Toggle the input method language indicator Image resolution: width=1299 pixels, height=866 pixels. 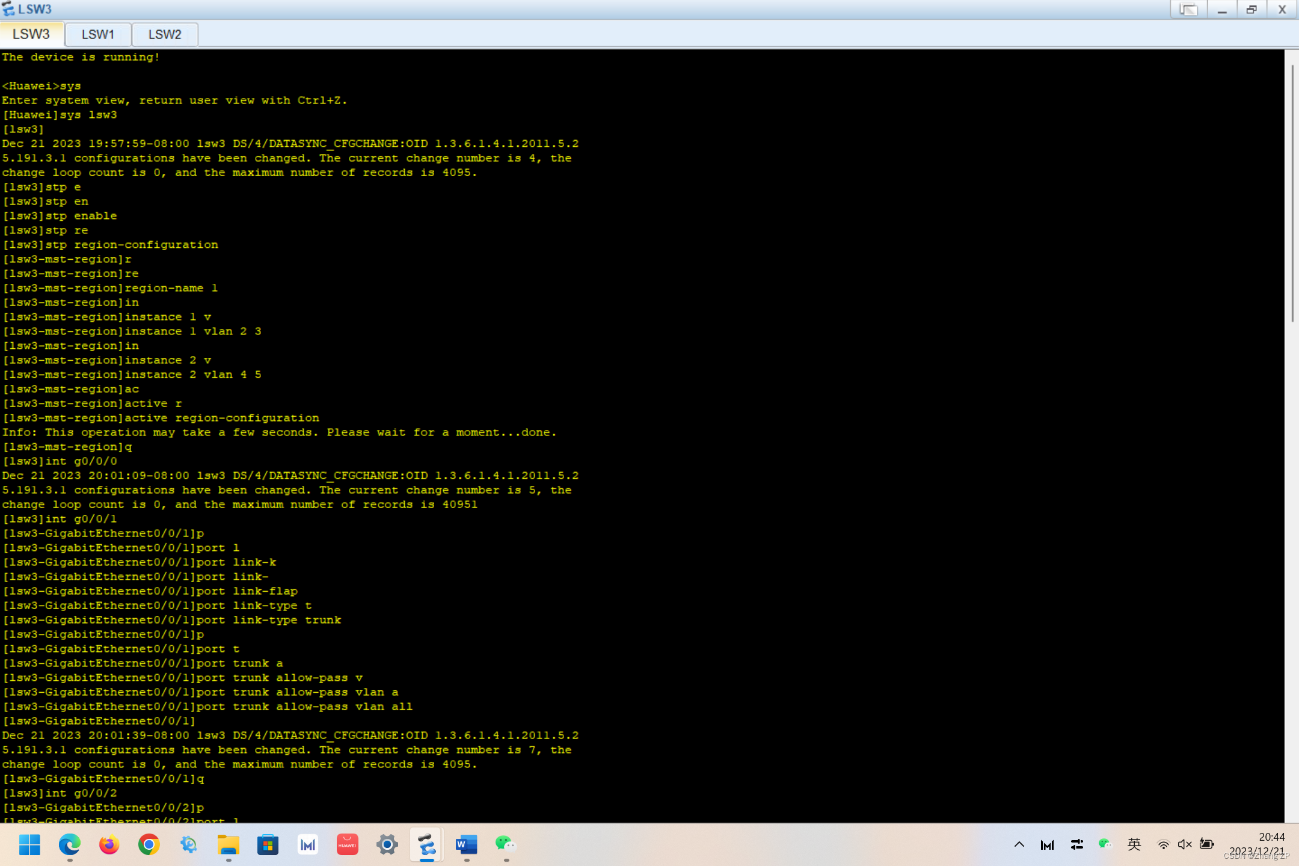coord(1134,844)
